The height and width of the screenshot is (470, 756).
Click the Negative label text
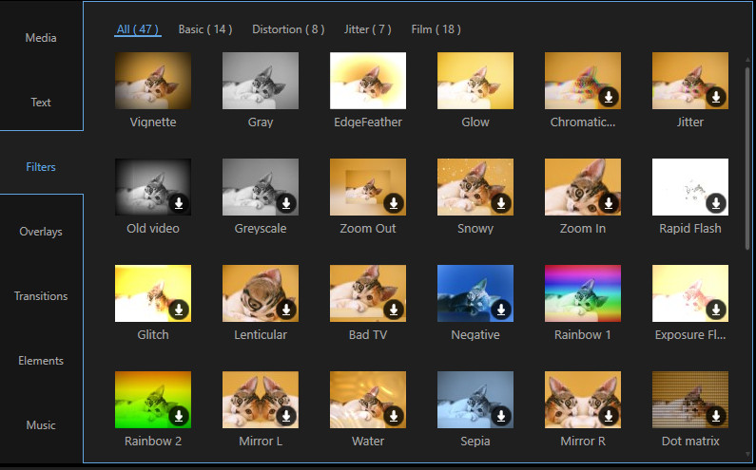(475, 334)
